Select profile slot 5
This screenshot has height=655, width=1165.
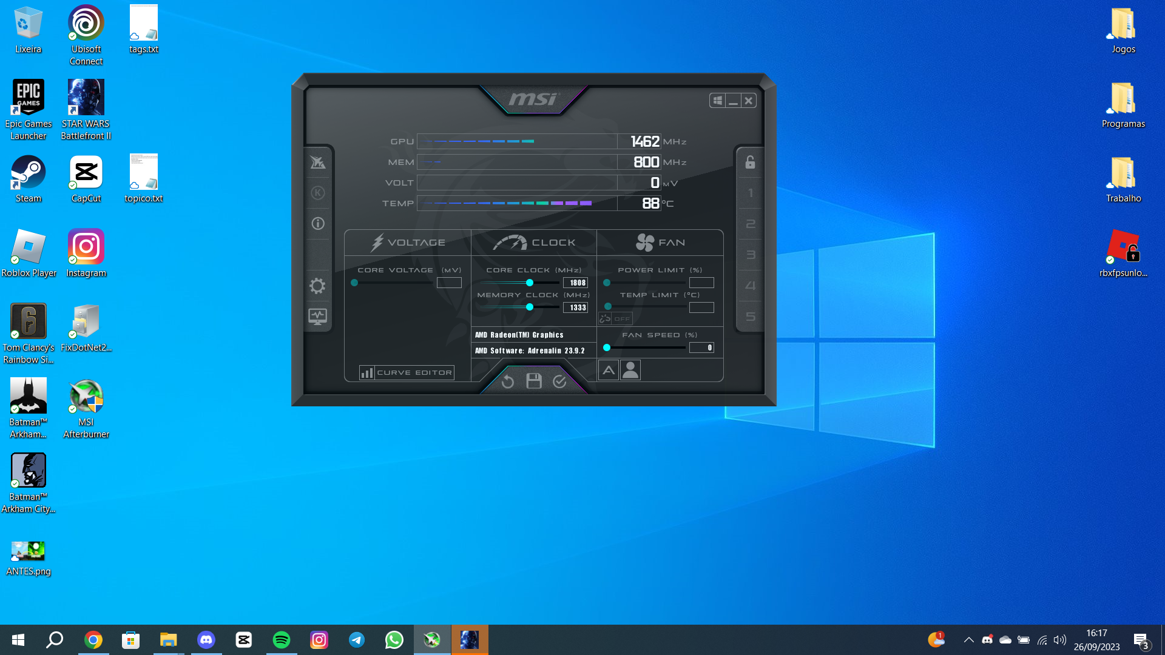click(x=751, y=317)
